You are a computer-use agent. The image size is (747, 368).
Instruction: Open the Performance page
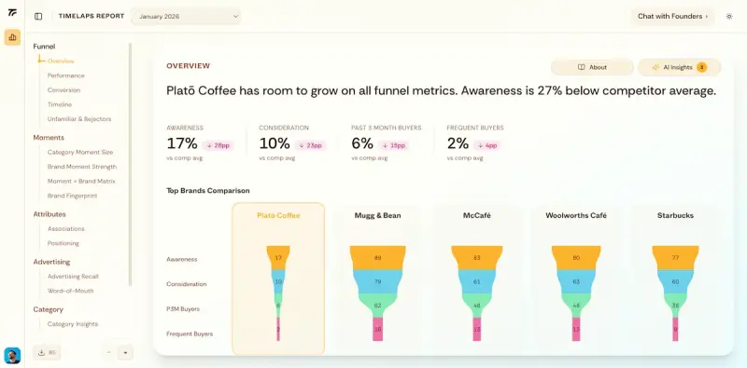click(x=65, y=75)
